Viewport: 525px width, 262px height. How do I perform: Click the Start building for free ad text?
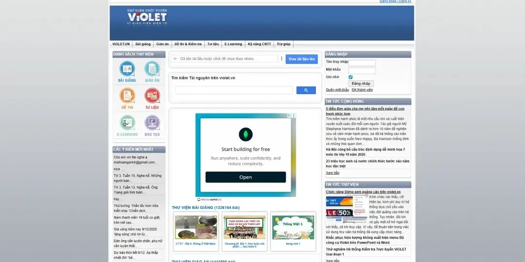coord(245,149)
